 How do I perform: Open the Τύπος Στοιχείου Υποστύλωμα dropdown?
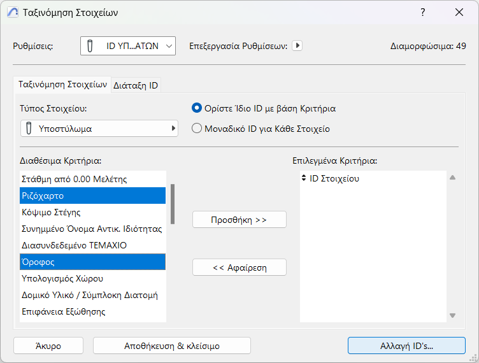pyautogui.click(x=99, y=128)
